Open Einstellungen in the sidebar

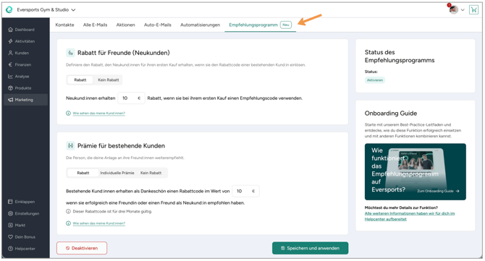tap(23, 214)
